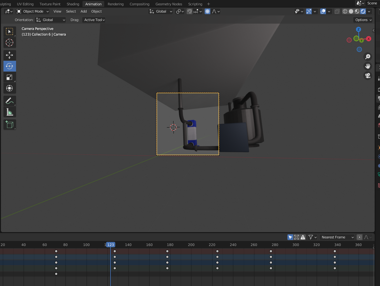The image size is (380, 286).
Task: Open the Global transform orientation dropdown in header
Action: pos(161,11)
